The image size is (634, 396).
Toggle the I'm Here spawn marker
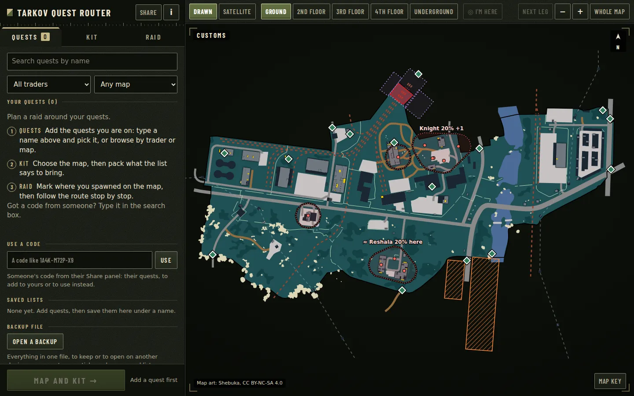tap(483, 12)
